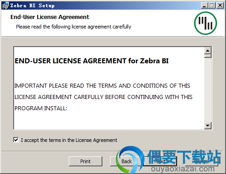The width and height of the screenshot is (226, 174).
Task: Click the license text scrollbar thumb
Action: (208, 56)
